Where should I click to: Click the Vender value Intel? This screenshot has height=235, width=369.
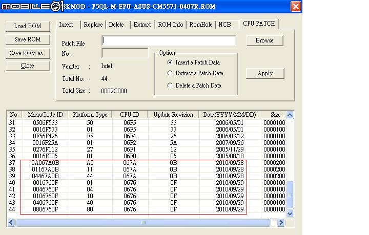click(x=107, y=66)
